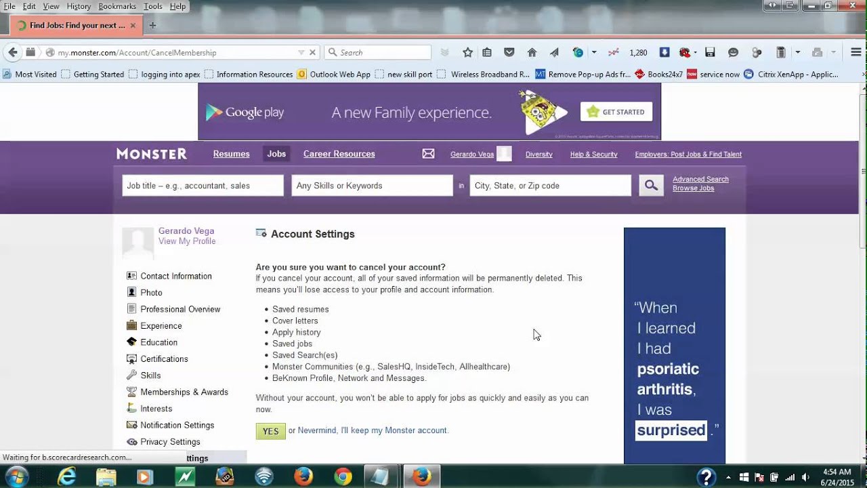Open the Monster messages envelope icon
867x488 pixels.
pyautogui.click(x=428, y=154)
